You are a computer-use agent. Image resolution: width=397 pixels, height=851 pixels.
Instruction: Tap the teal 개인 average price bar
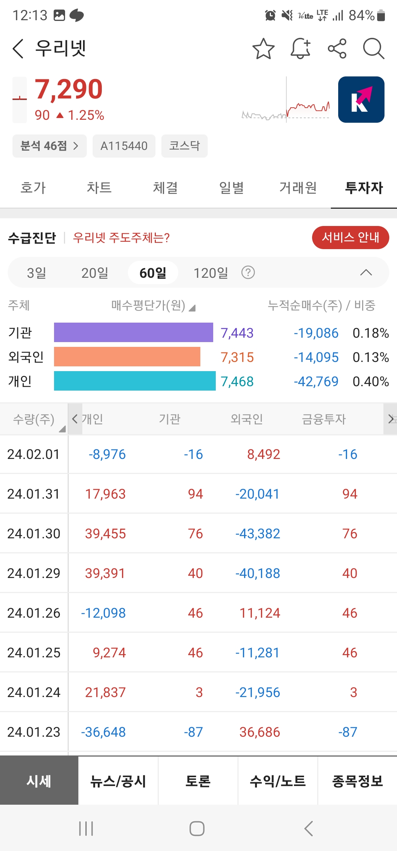point(135,381)
